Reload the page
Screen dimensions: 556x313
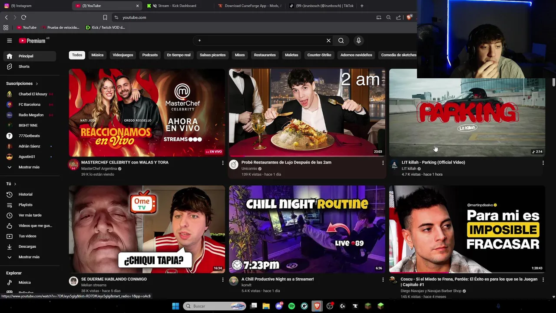23,17
